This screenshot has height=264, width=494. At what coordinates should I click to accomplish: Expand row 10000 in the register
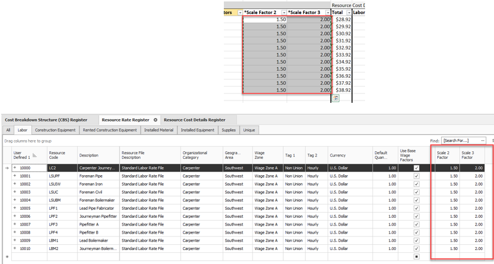pos(15,168)
